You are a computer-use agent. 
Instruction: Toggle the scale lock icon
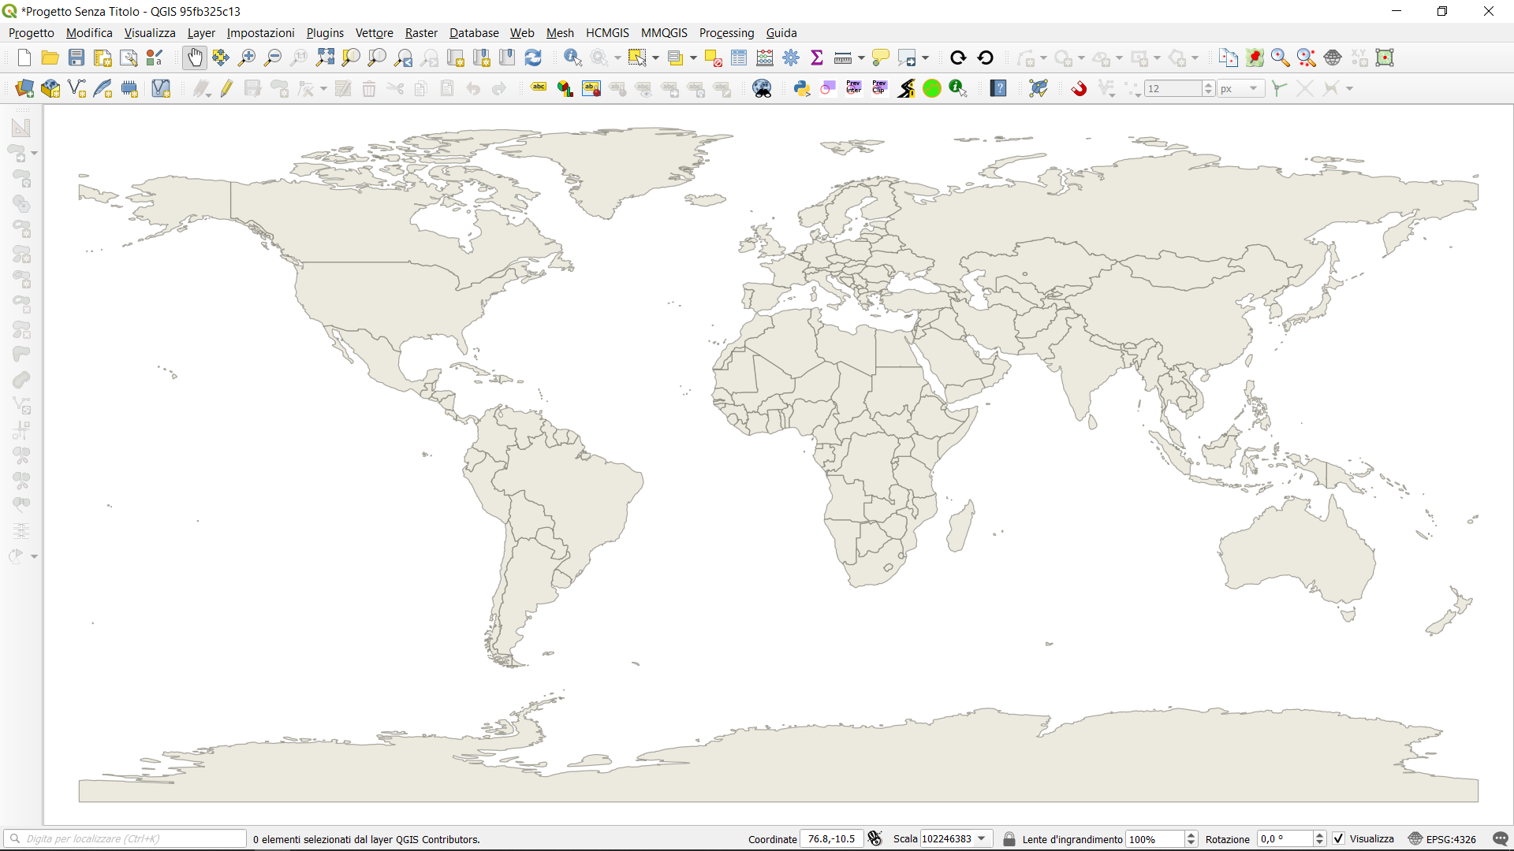[x=1009, y=838]
